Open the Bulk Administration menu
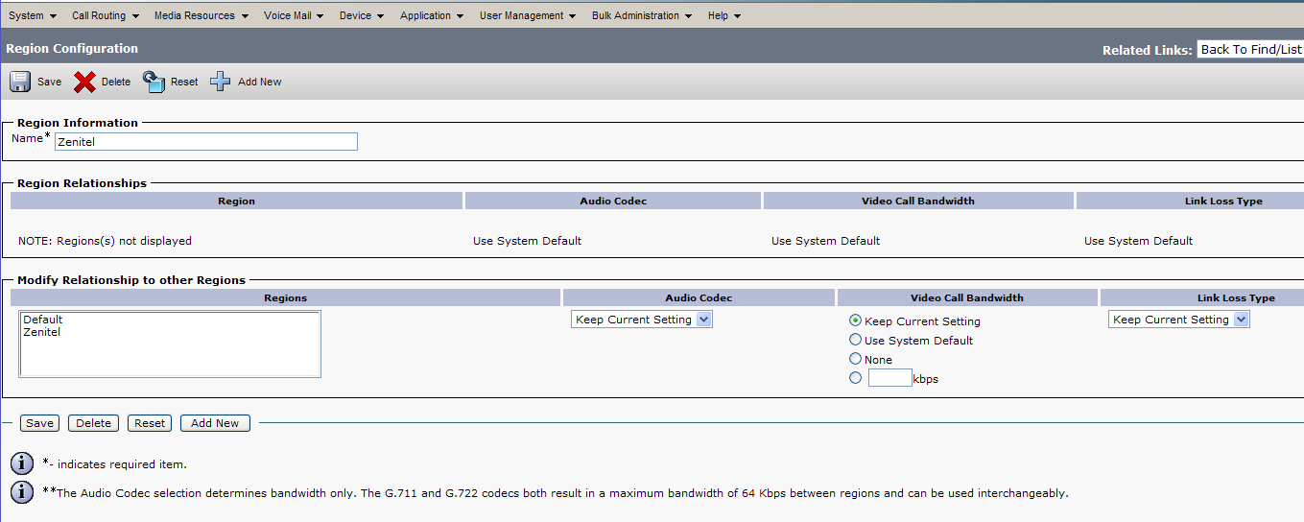Viewport: 1304px width, 522px height. [641, 15]
